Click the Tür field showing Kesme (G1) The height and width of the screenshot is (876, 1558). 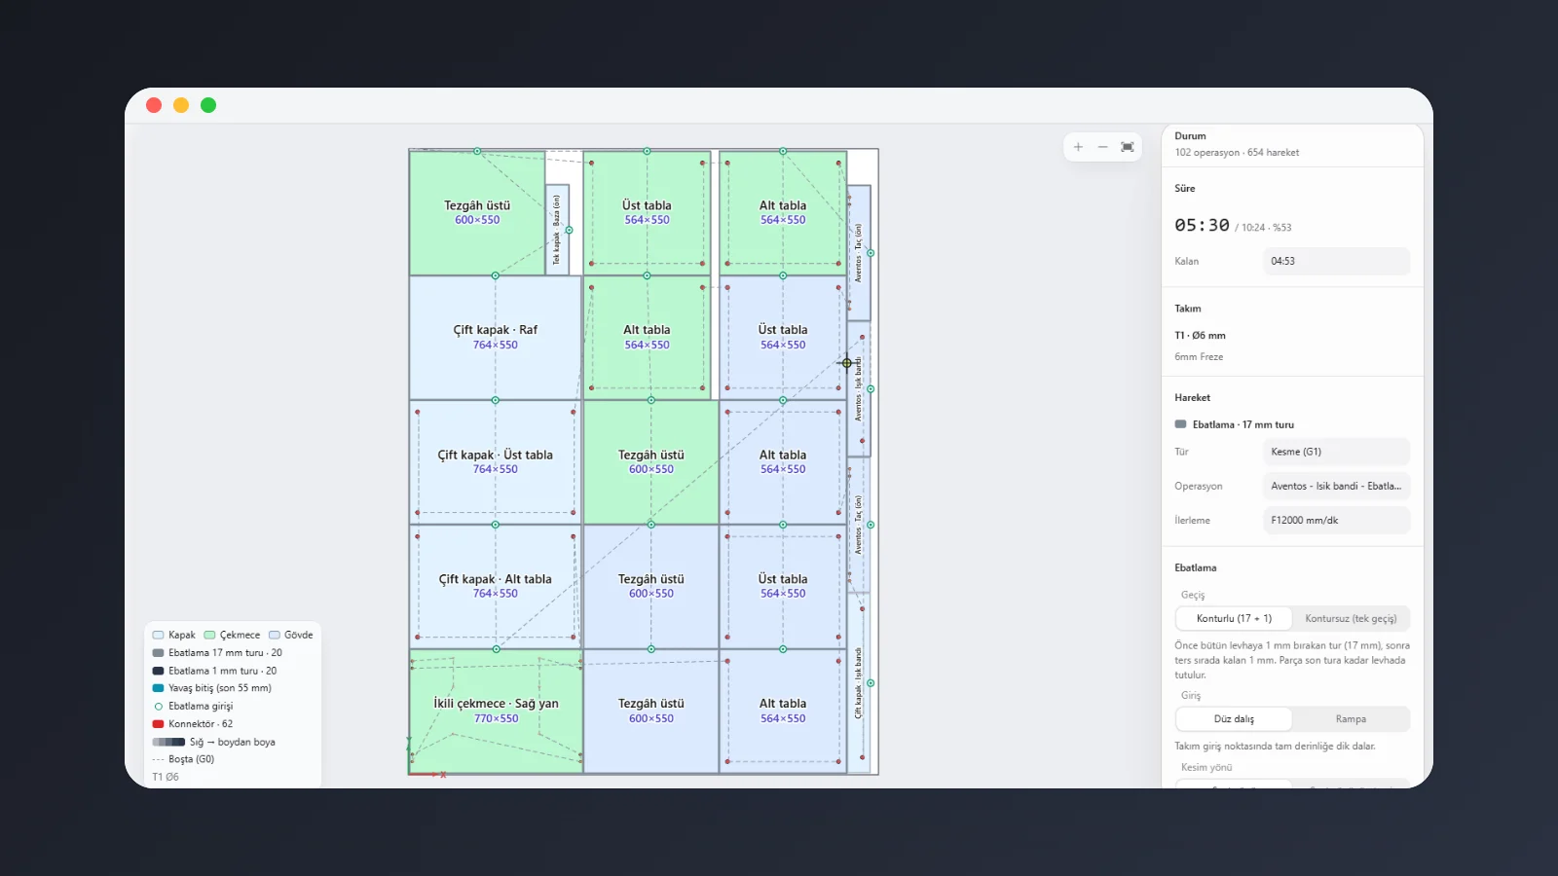pyautogui.click(x=1336, y=452)
